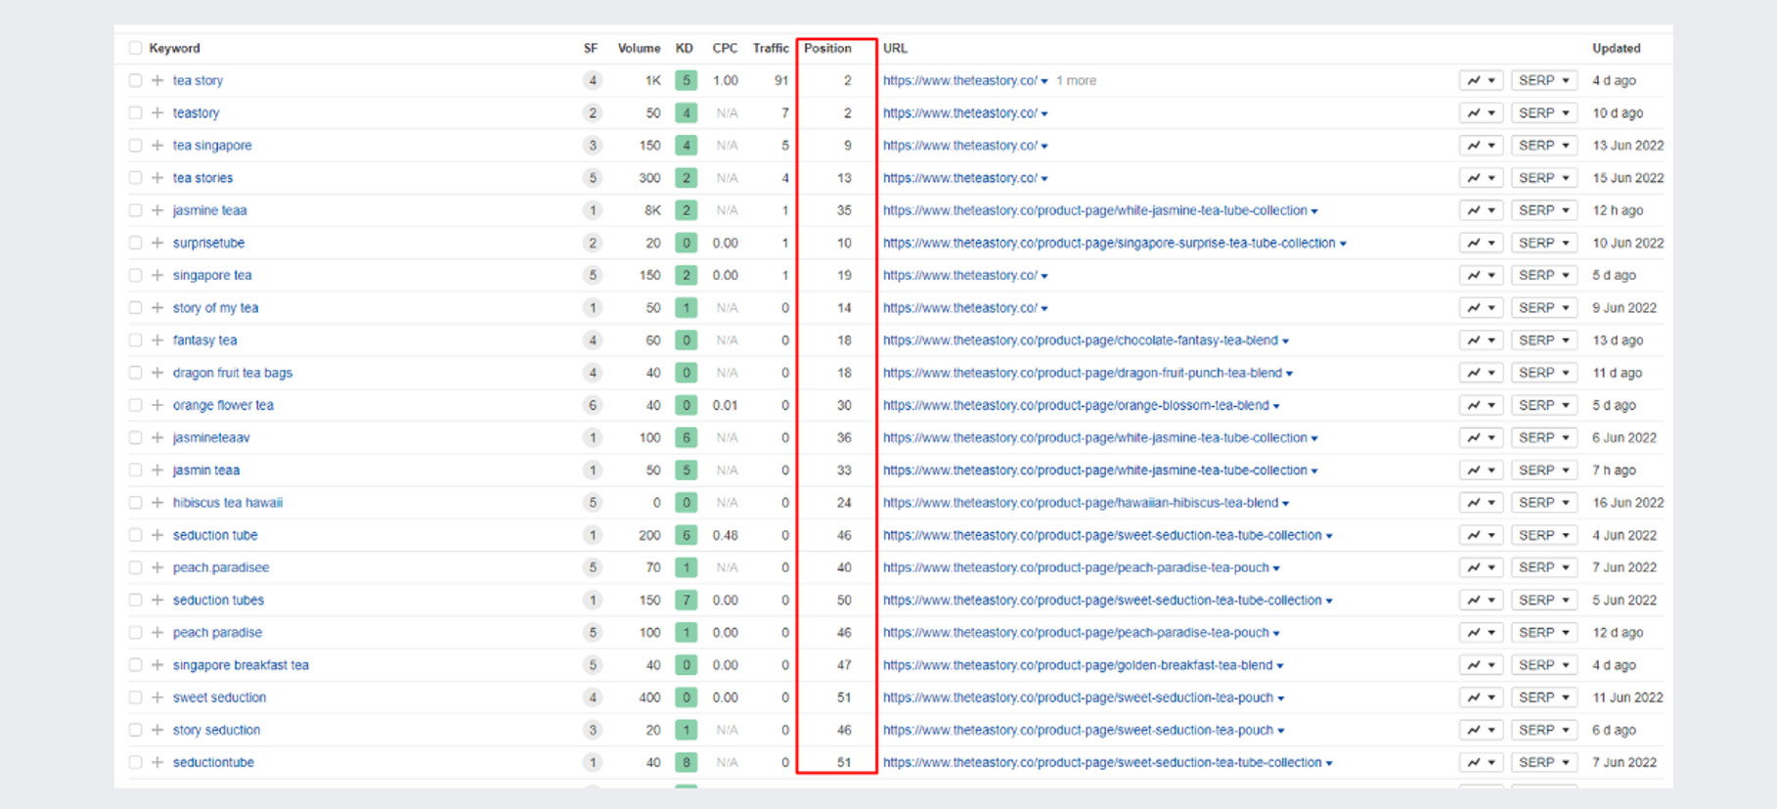Open trend chart for 'jasmine teaa' row
This screenshot has height=809, width=1777.
1481,210
